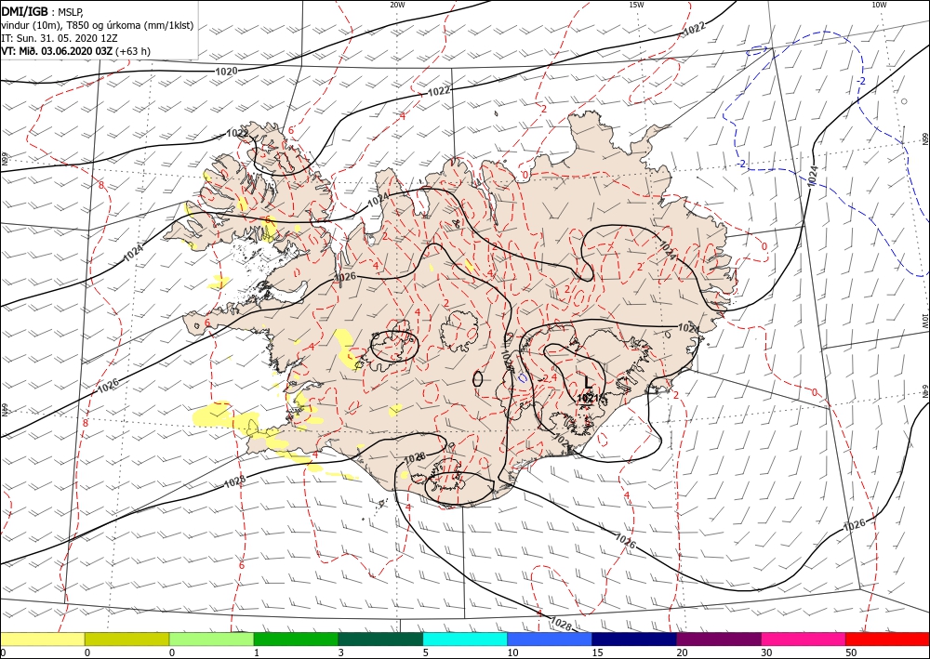Viewport: 930px width, 659px height.
Task: Click the '10W' longitude label at top
Action: [879, 5]
